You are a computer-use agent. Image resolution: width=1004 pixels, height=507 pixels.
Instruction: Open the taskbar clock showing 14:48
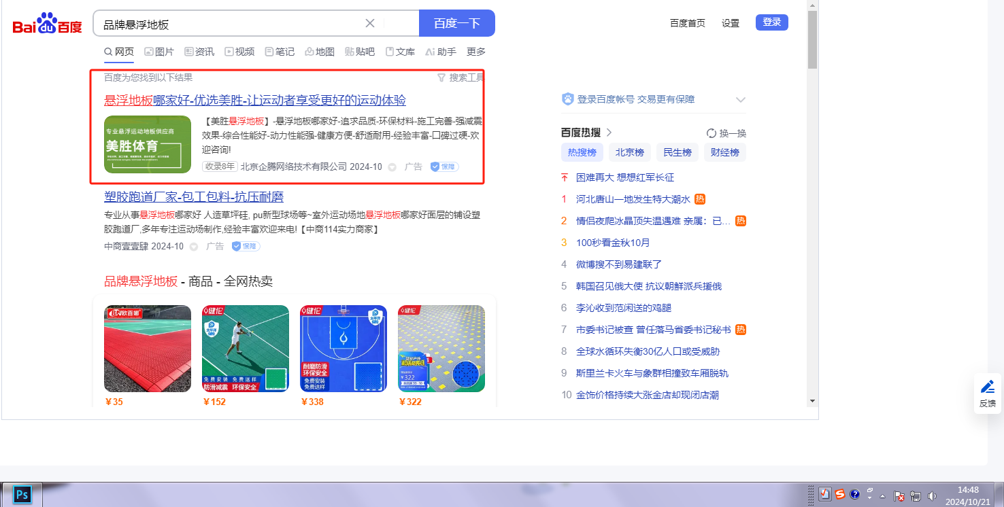968,495
